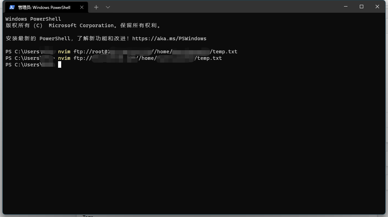Click the 安装最新的 PowerShell text
Viewport: 388px width, 217px height.
click(x=38, y=39)
